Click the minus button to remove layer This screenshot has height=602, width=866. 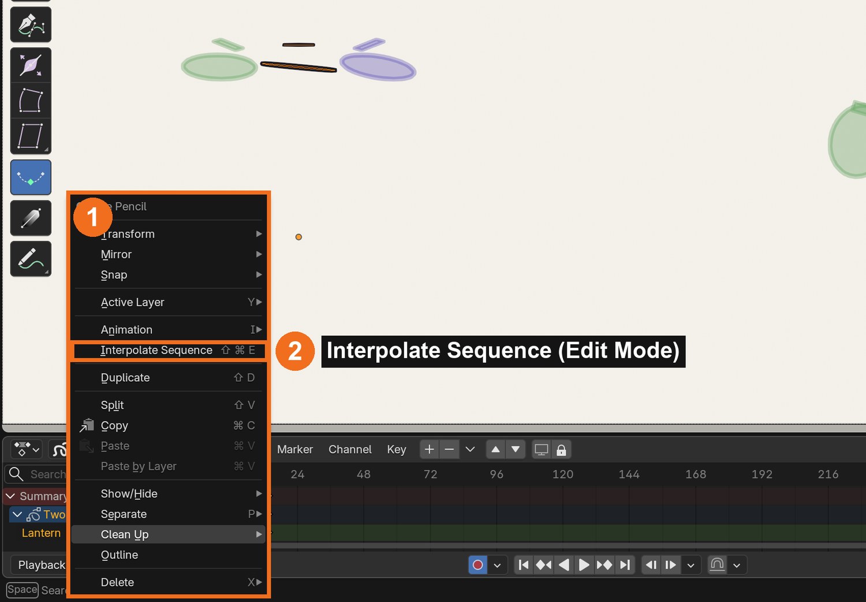click(x=449, y=449)
